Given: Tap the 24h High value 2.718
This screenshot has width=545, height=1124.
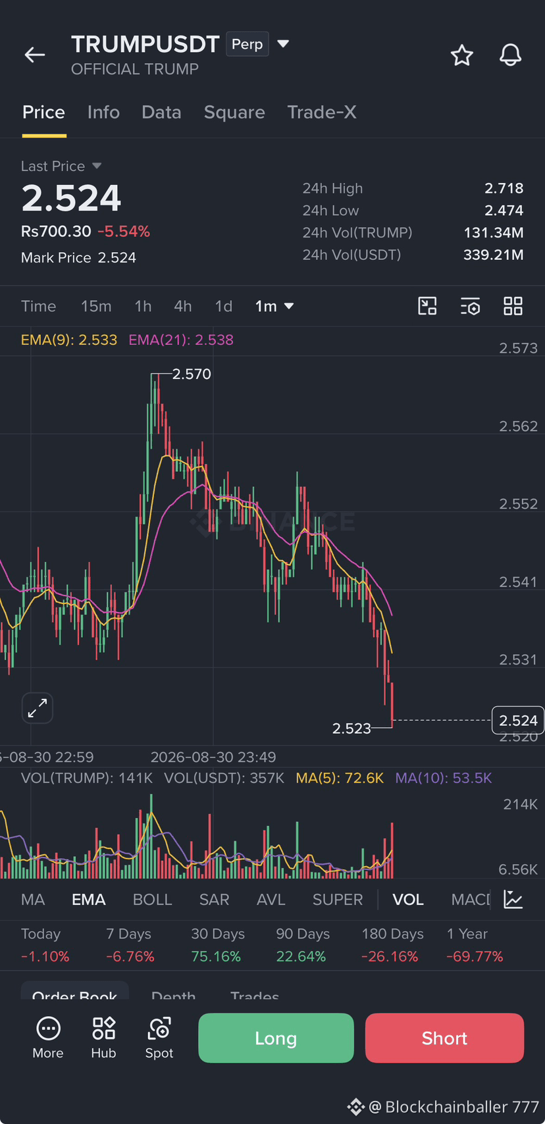Looking at the screenshot, I should 504,188.
